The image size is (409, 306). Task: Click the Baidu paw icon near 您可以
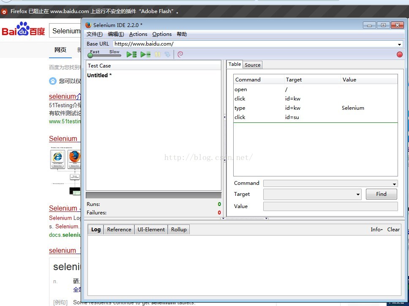[53, 81]
